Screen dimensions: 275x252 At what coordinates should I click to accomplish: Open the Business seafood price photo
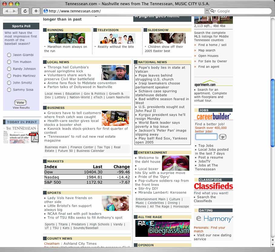[115, 118]
